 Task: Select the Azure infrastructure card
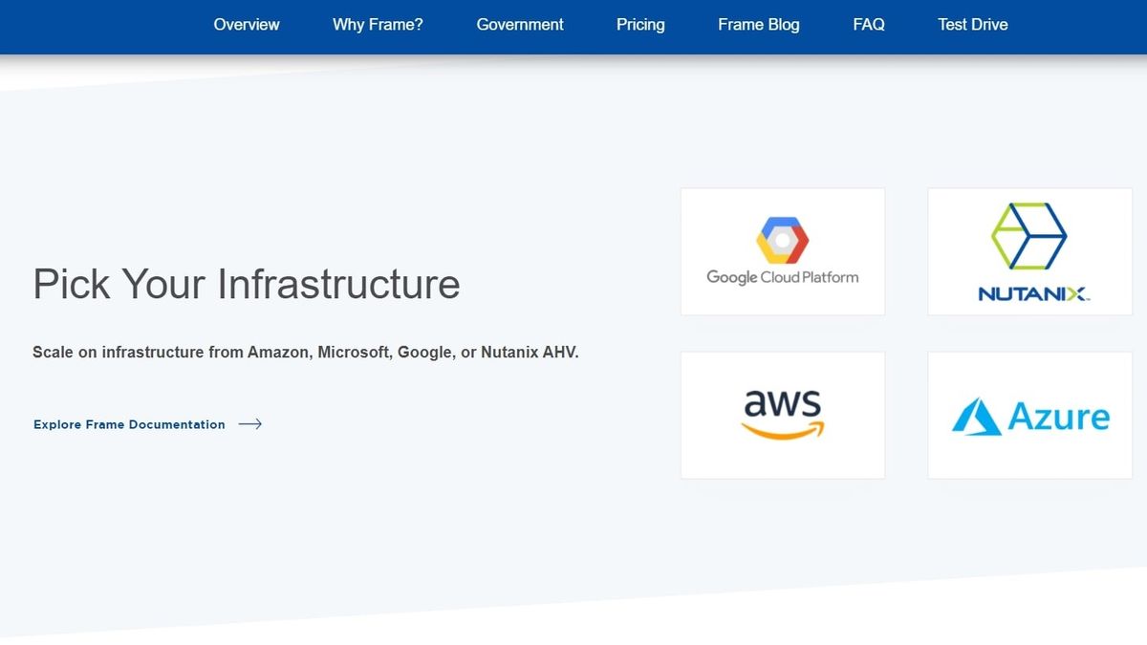(1028, 414)
